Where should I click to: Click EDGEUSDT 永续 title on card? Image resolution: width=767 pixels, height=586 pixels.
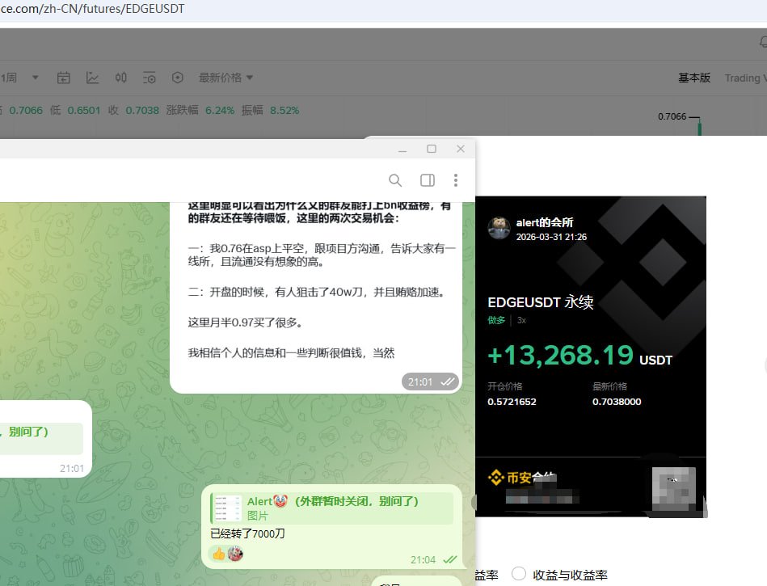(541, 302)
